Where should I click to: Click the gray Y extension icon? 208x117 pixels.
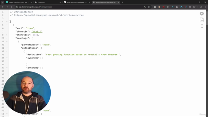[190, 7]
